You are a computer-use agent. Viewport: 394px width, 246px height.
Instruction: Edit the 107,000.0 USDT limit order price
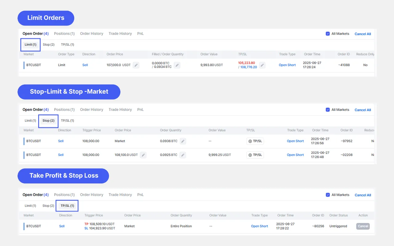click(x=136, y=65)
